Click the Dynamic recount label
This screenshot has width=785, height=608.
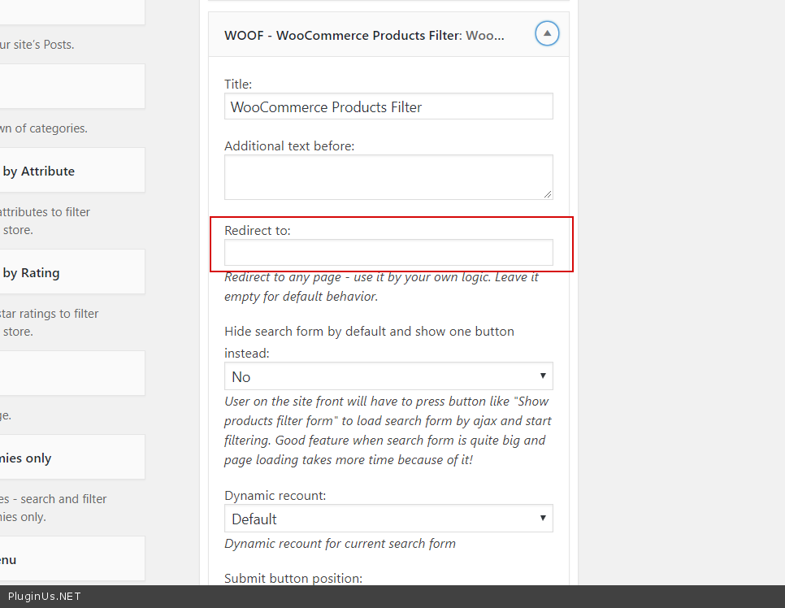click(275, 495)
